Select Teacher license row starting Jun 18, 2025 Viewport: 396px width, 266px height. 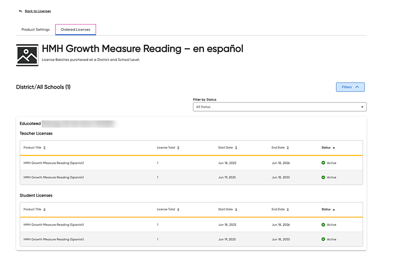point(191,163)
